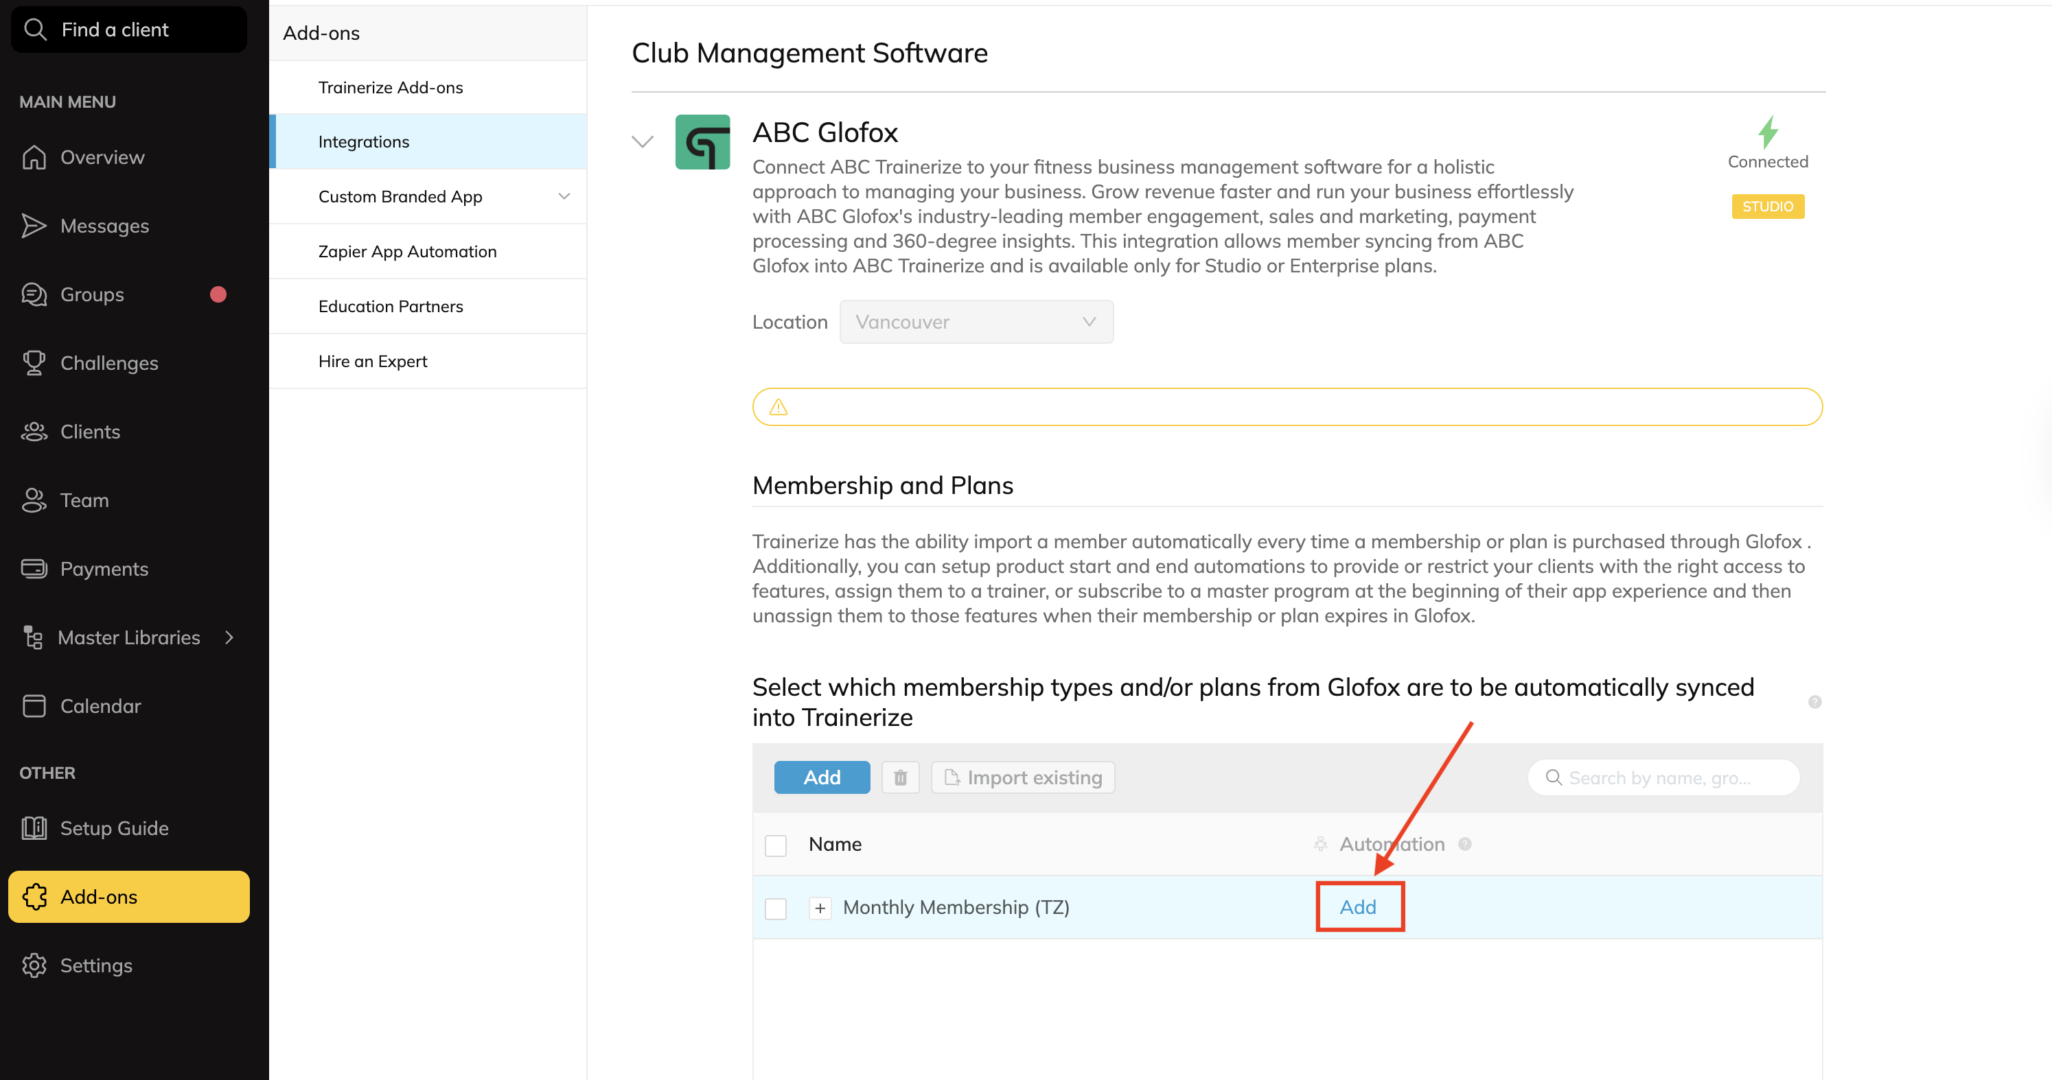Click the Location label

(790, 322)
